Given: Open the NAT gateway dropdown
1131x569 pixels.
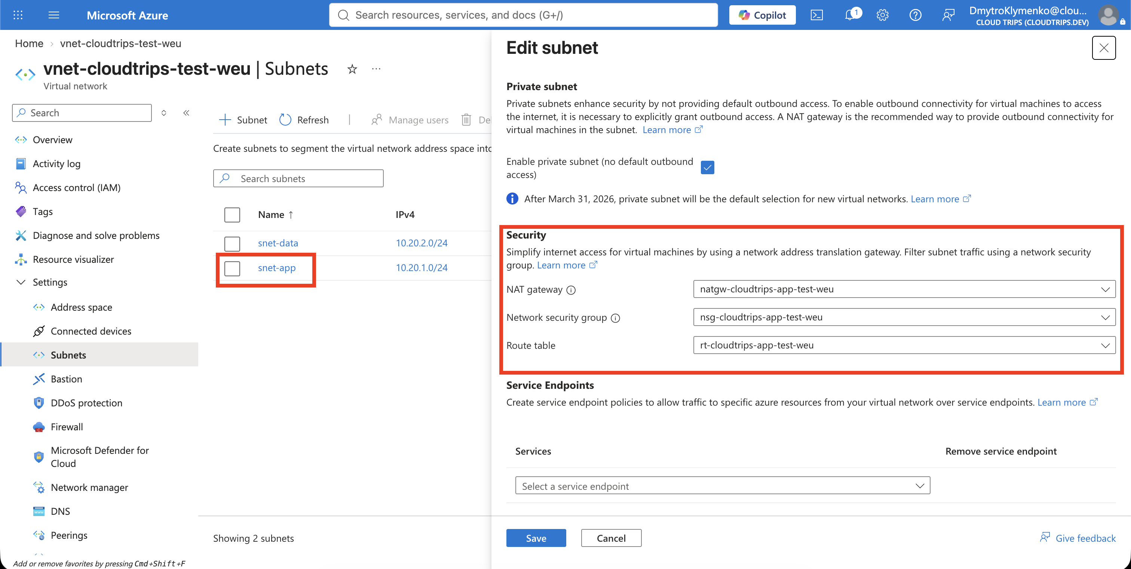Looking at the screenshot, I should pos(904,289).
